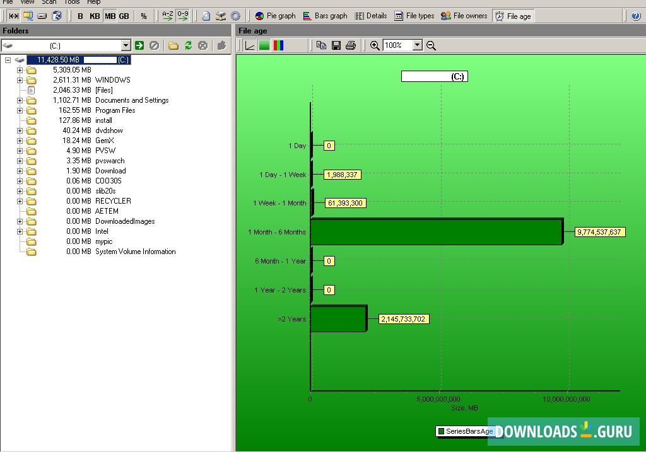Enable percentage display mode
This screenshot has width=646, height=452.
[x=144, y=16]
